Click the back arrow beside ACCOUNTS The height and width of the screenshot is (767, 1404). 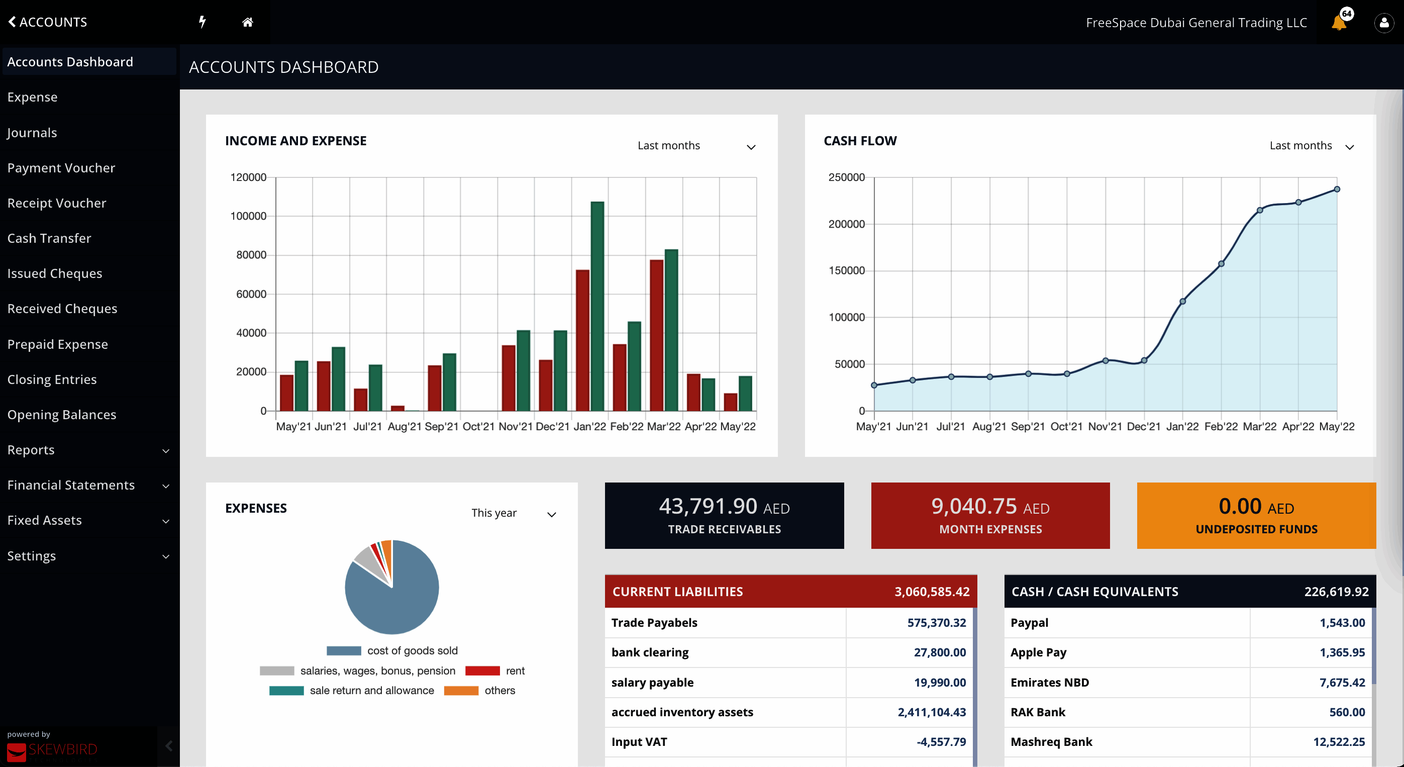point(12,22)
